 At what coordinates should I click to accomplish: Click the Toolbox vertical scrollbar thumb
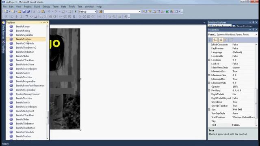pyautogui.click(x=48, y=118)
